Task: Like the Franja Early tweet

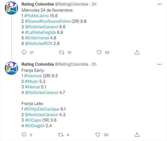Action: pos(98,135)
